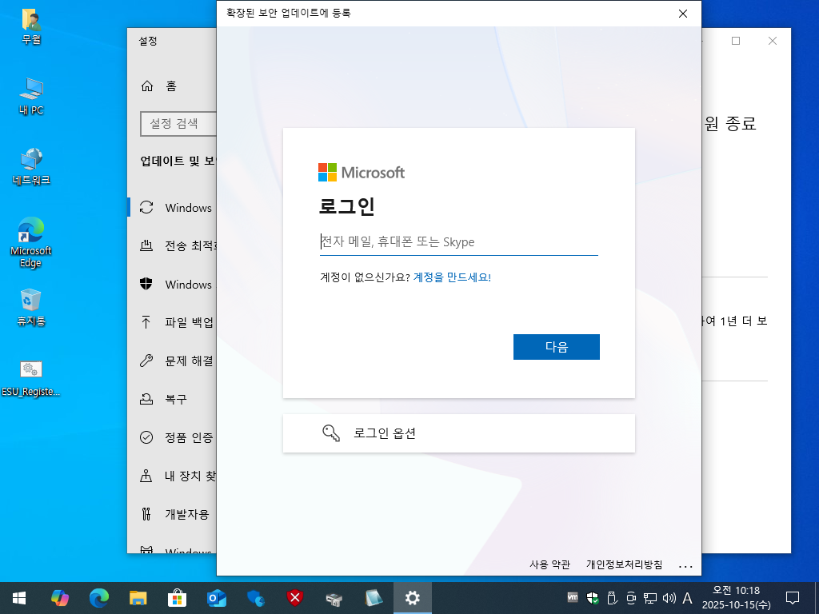Open the volume speaker tray icon
The width and height of the screenshot is (819, 614).
coord(669,598)
